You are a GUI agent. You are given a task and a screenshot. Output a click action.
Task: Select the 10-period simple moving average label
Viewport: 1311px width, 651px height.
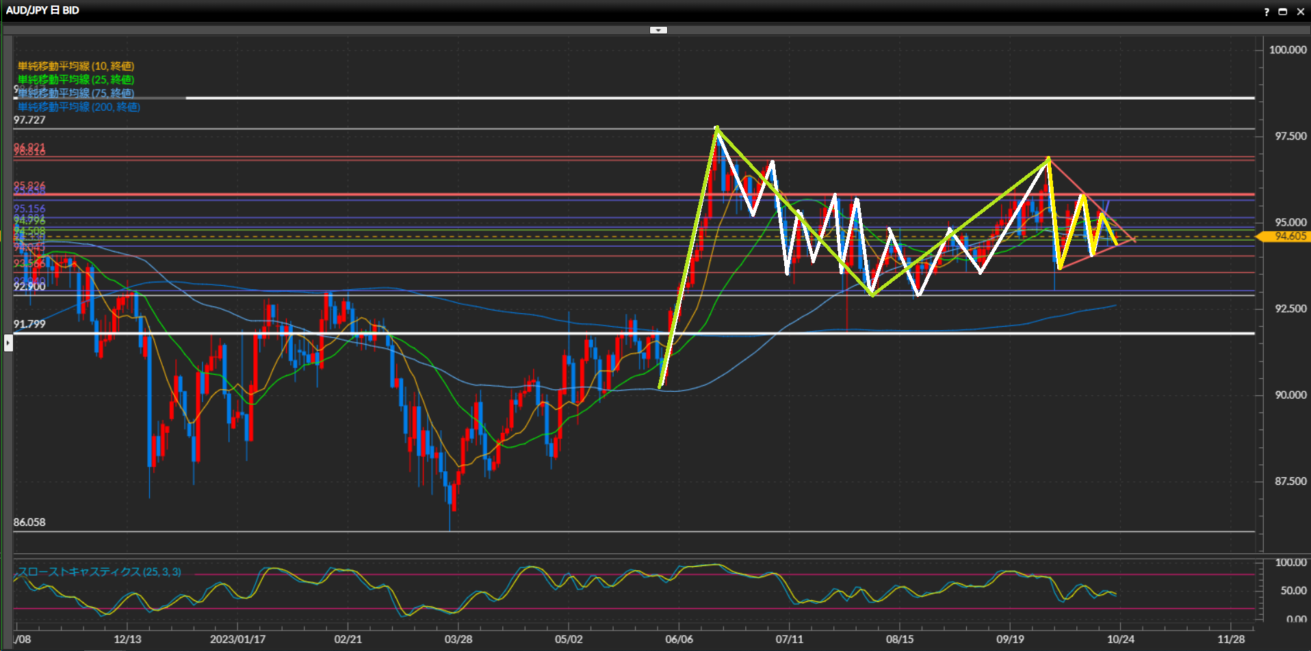pyautogui.click(x=76, y=66)
